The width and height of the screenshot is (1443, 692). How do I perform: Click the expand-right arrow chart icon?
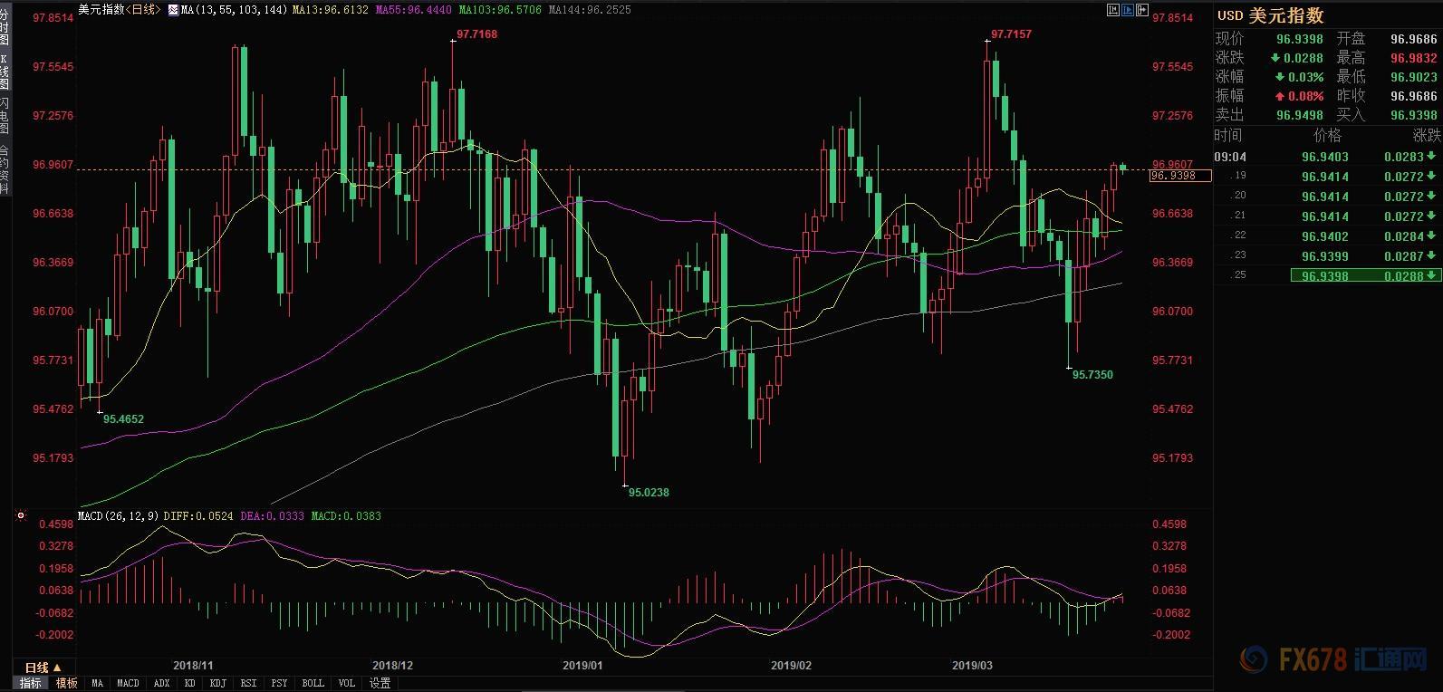(x=1142, y=10)
